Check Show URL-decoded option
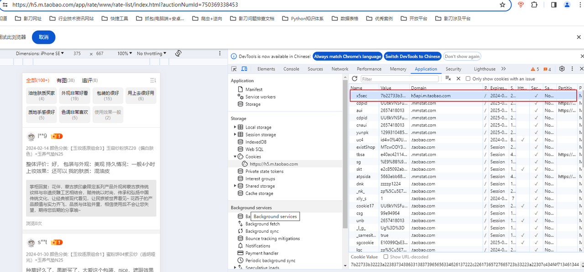 tap(386, 257)
